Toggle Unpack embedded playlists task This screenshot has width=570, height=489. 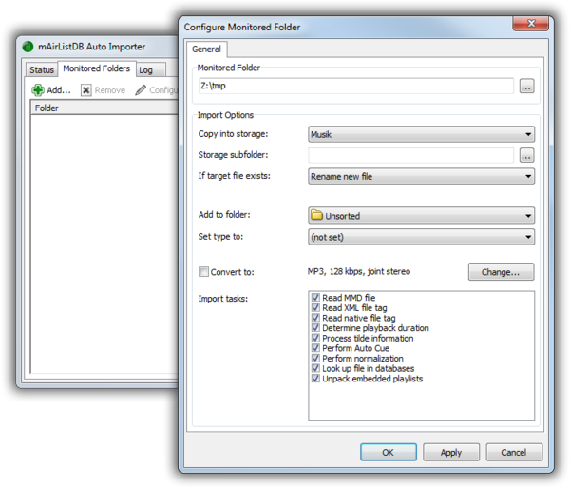(315, 379)
